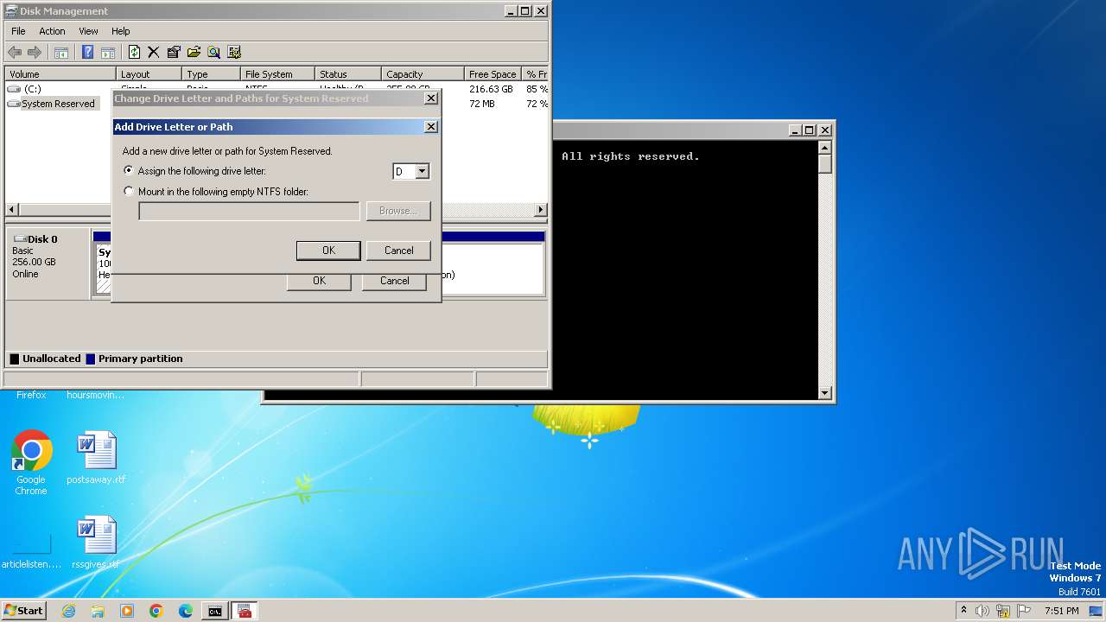Show hidden tray icons with the chevron
The width and height of the screenshot is (1106, 622).
(x=963, y=610)
